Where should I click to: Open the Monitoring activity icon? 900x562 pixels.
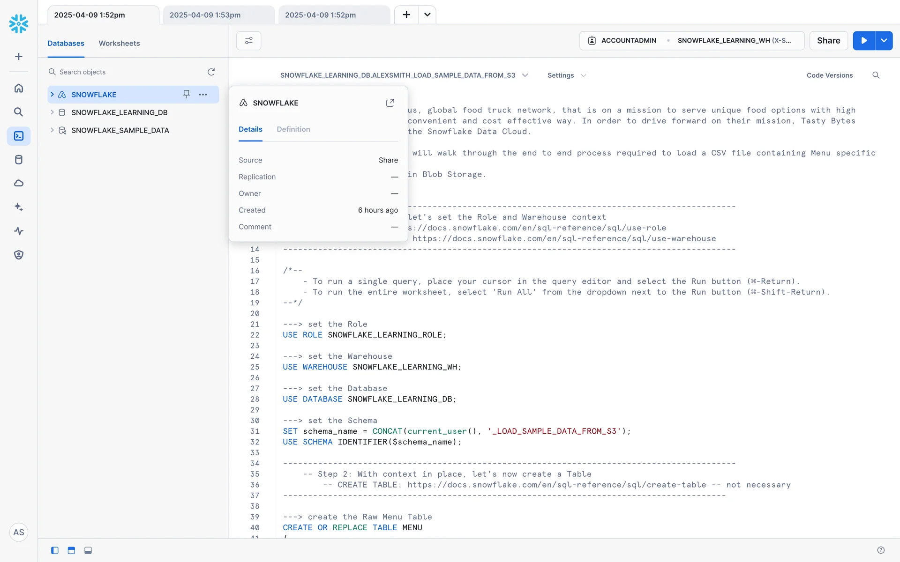pyautogui.click(x=19, y=231)
